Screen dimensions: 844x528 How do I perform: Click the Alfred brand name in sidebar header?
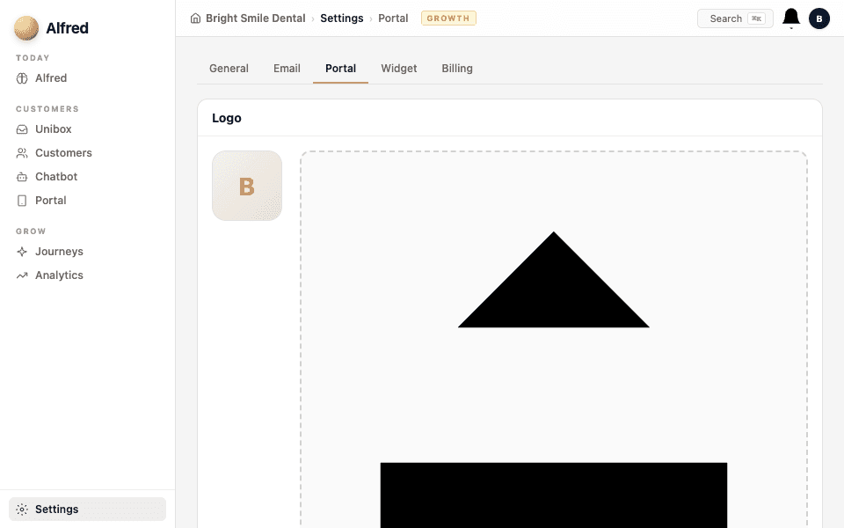[68, 28]
